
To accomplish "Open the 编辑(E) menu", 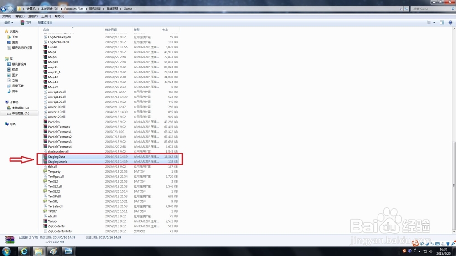I will [20, 16].
